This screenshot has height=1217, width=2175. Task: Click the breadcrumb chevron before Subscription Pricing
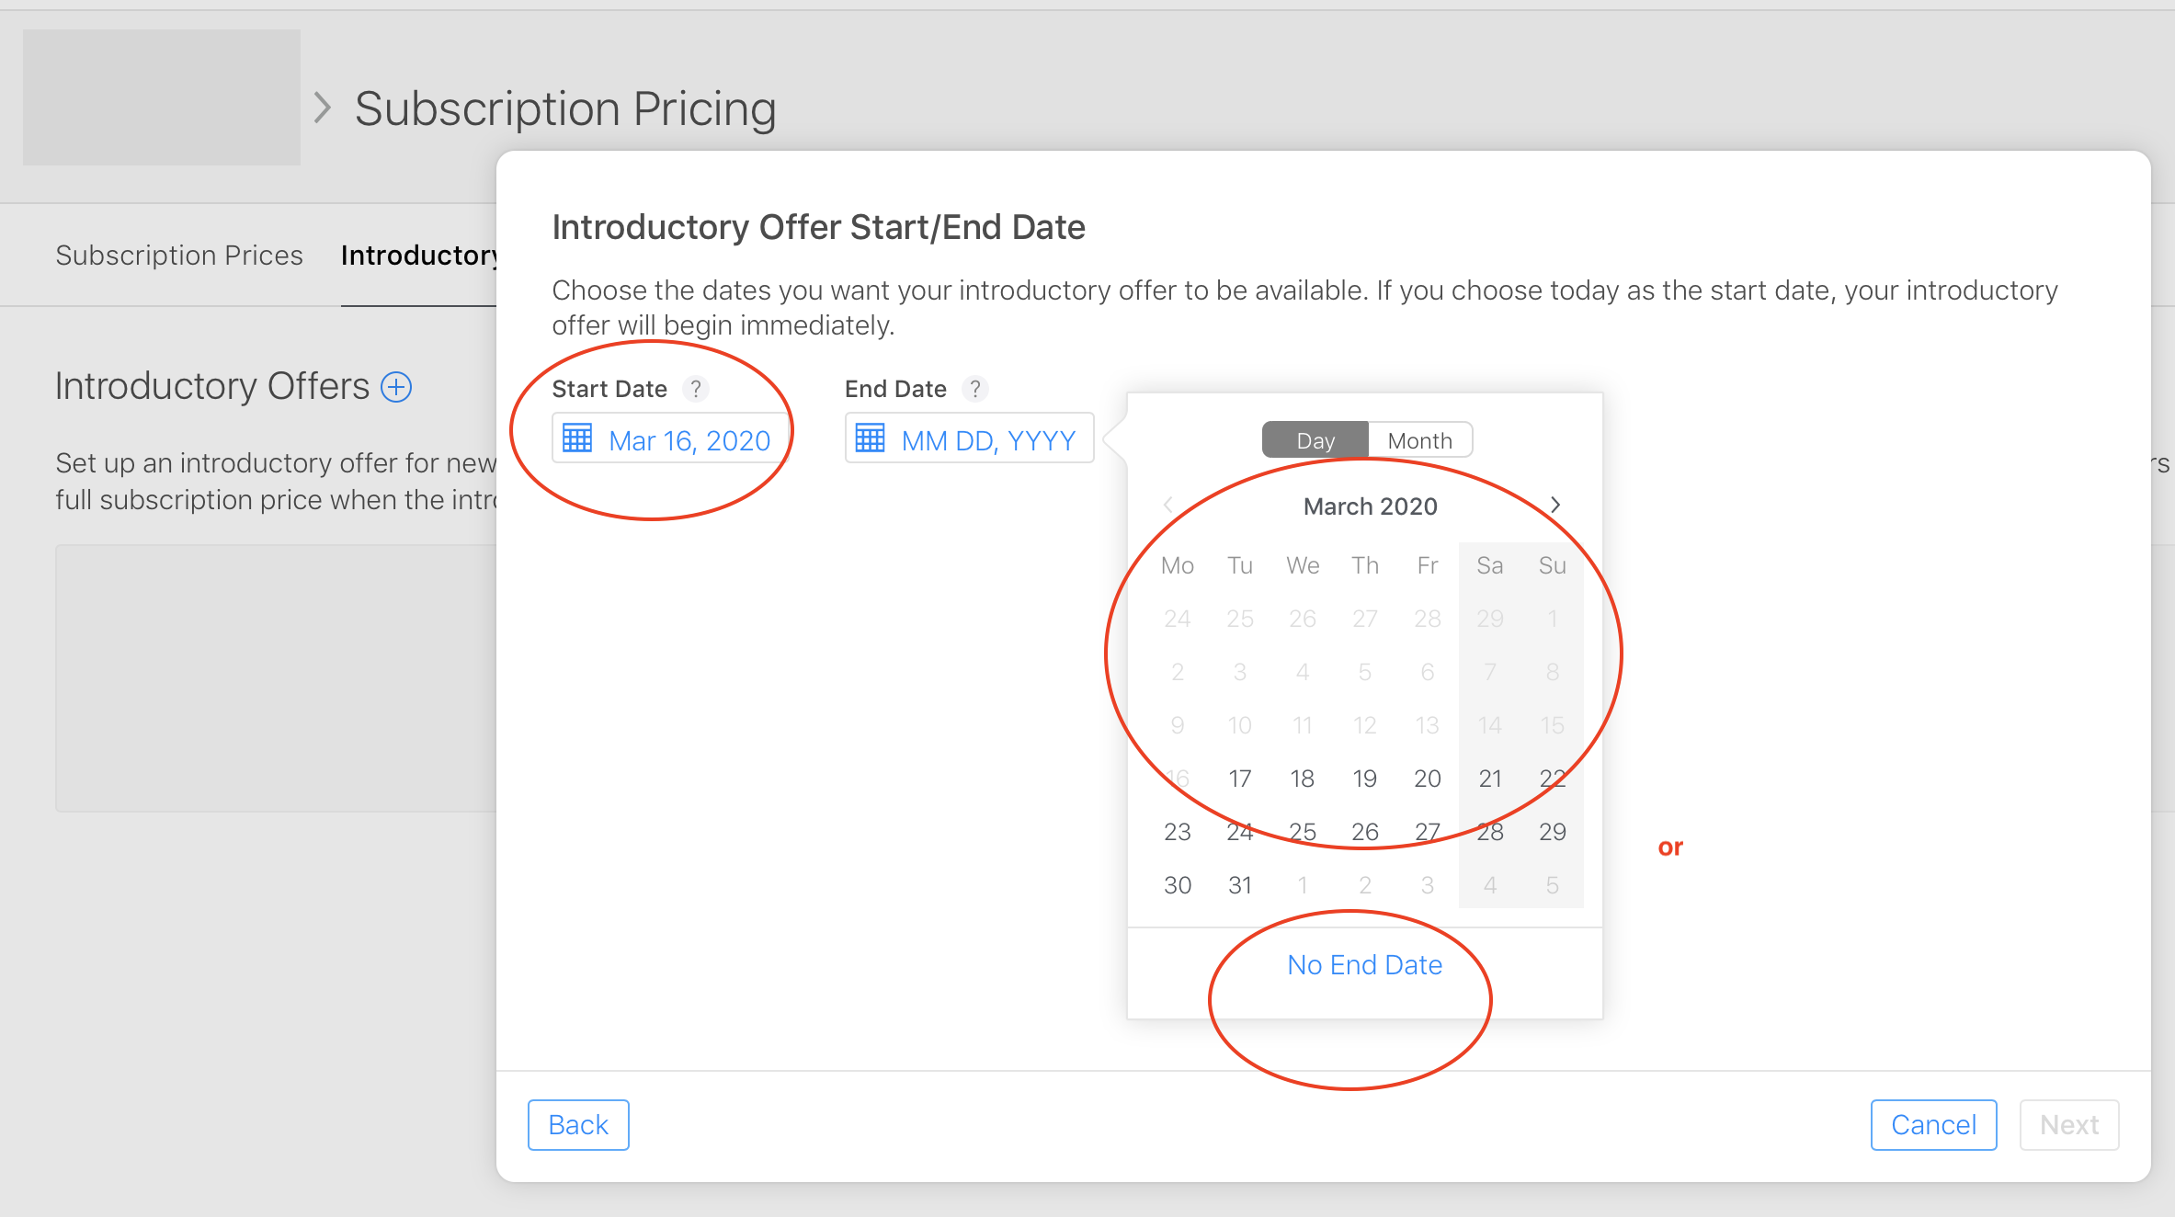click(322, 108)
